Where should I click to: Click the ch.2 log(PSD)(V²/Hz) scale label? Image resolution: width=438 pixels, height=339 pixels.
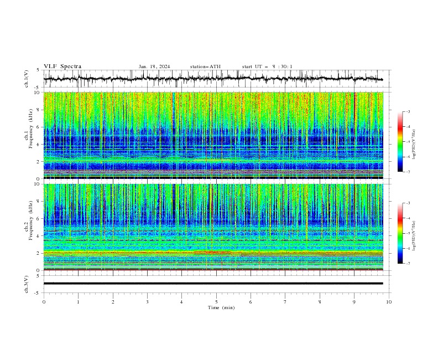[x=414, y=236]
